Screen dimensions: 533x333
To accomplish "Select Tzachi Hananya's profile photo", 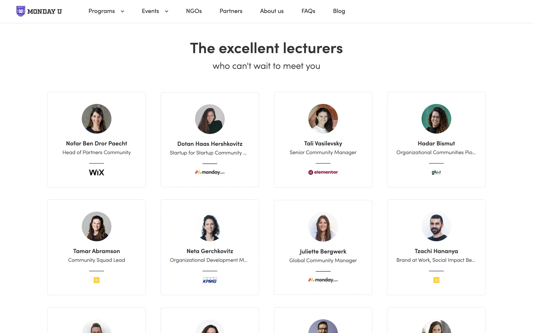I will point(436,226).
